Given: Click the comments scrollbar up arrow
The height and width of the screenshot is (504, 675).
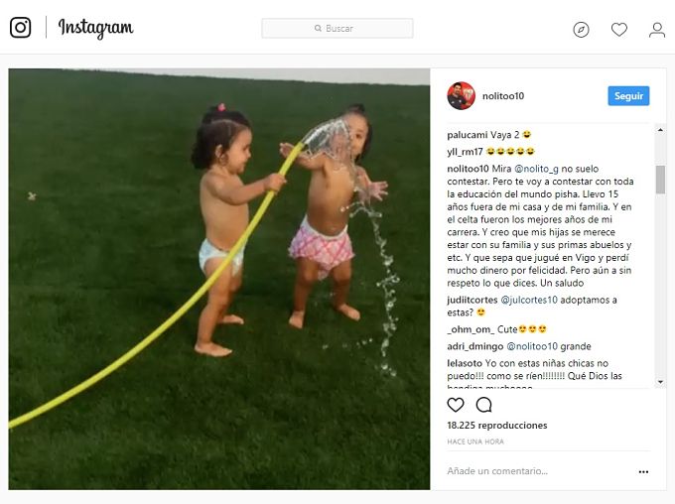Looking at the screenshot, I should point(660,130).
